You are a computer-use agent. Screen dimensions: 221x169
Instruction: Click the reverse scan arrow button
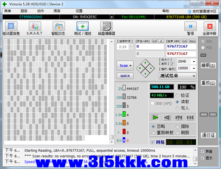[x=167, y=117]
